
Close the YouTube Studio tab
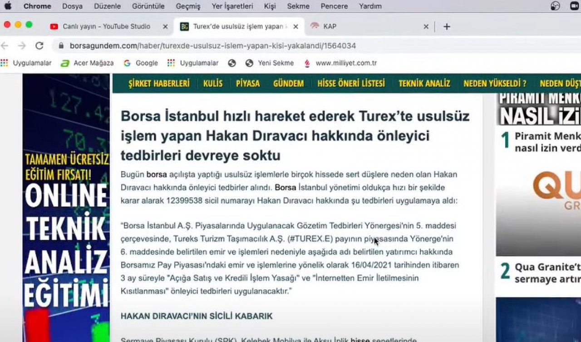(x=165, y=27)
